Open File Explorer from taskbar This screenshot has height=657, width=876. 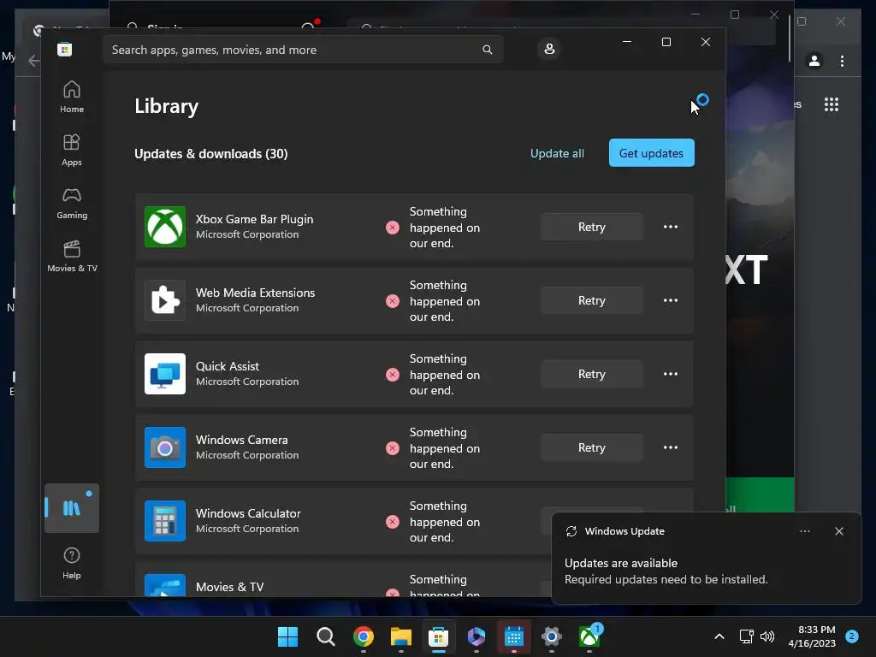pyautogui.click(x=401, y=636)
